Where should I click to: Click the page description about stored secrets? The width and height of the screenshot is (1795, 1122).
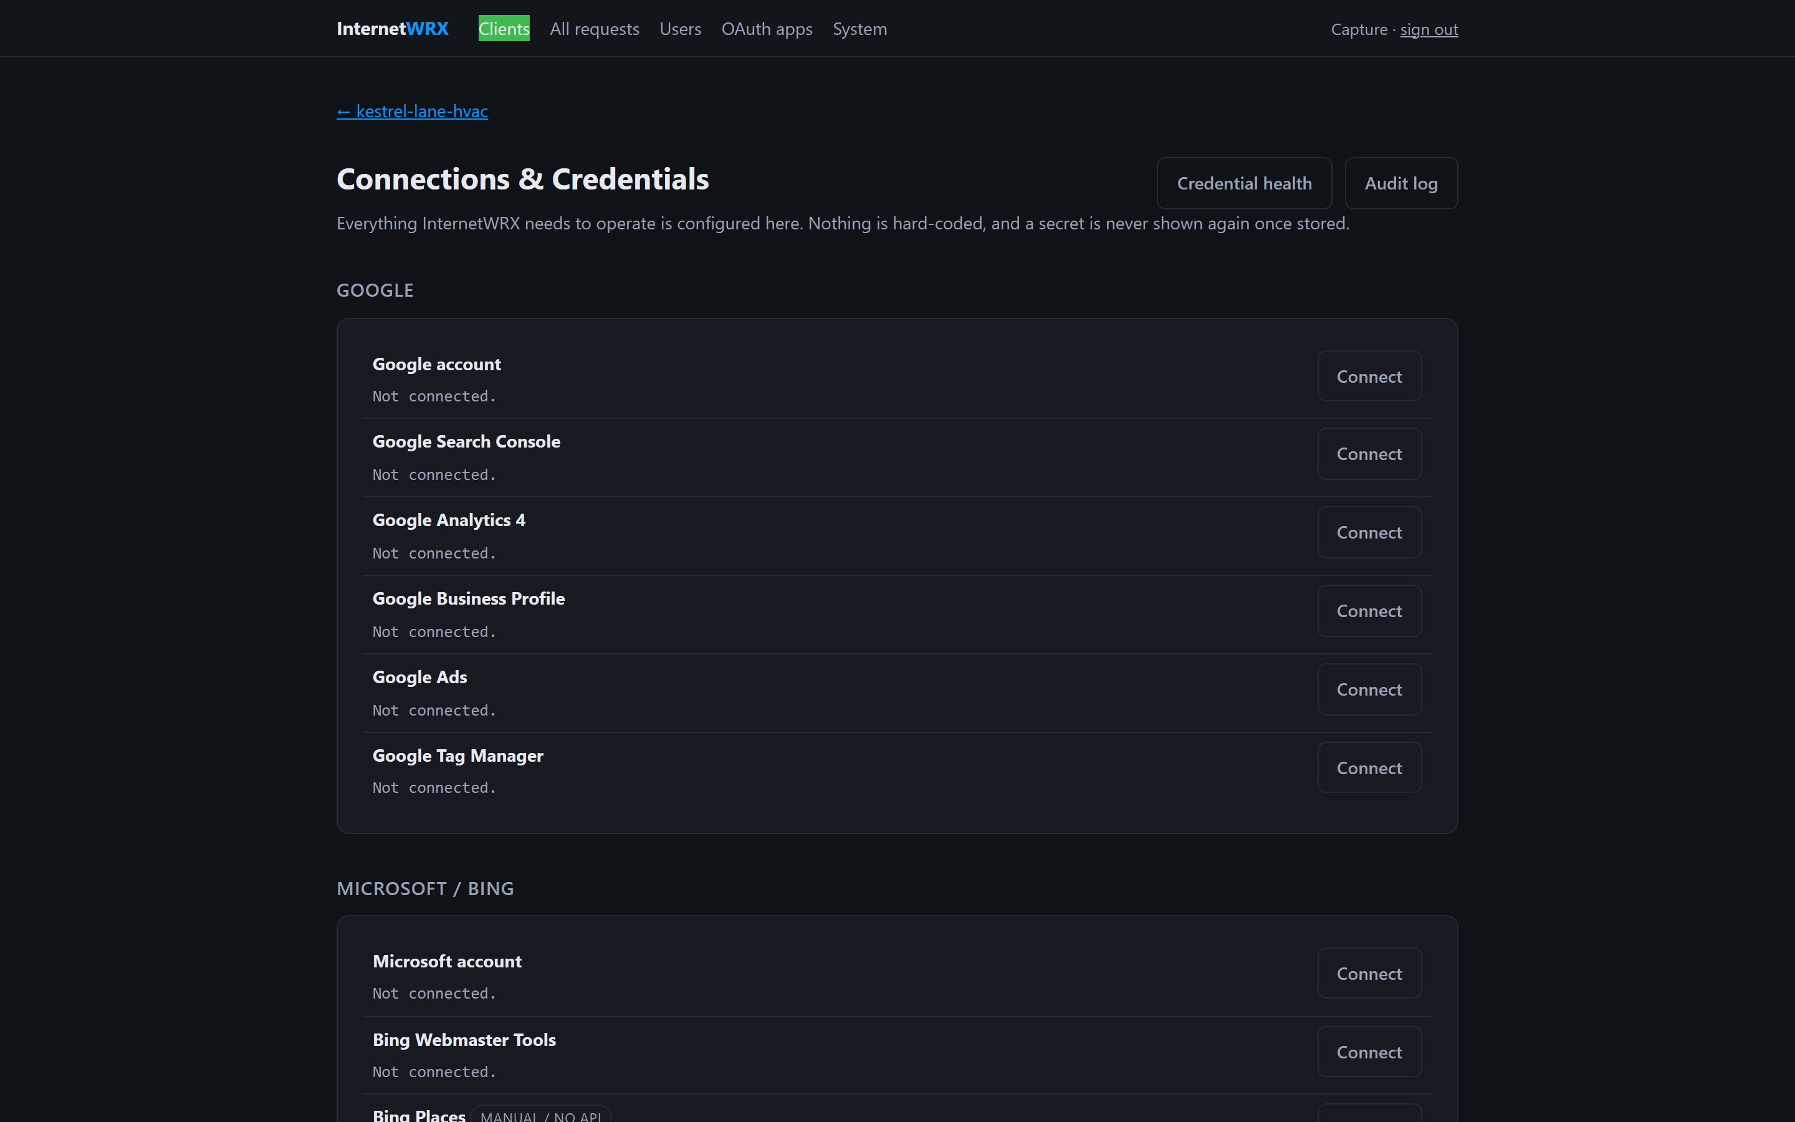click(843, 223)
